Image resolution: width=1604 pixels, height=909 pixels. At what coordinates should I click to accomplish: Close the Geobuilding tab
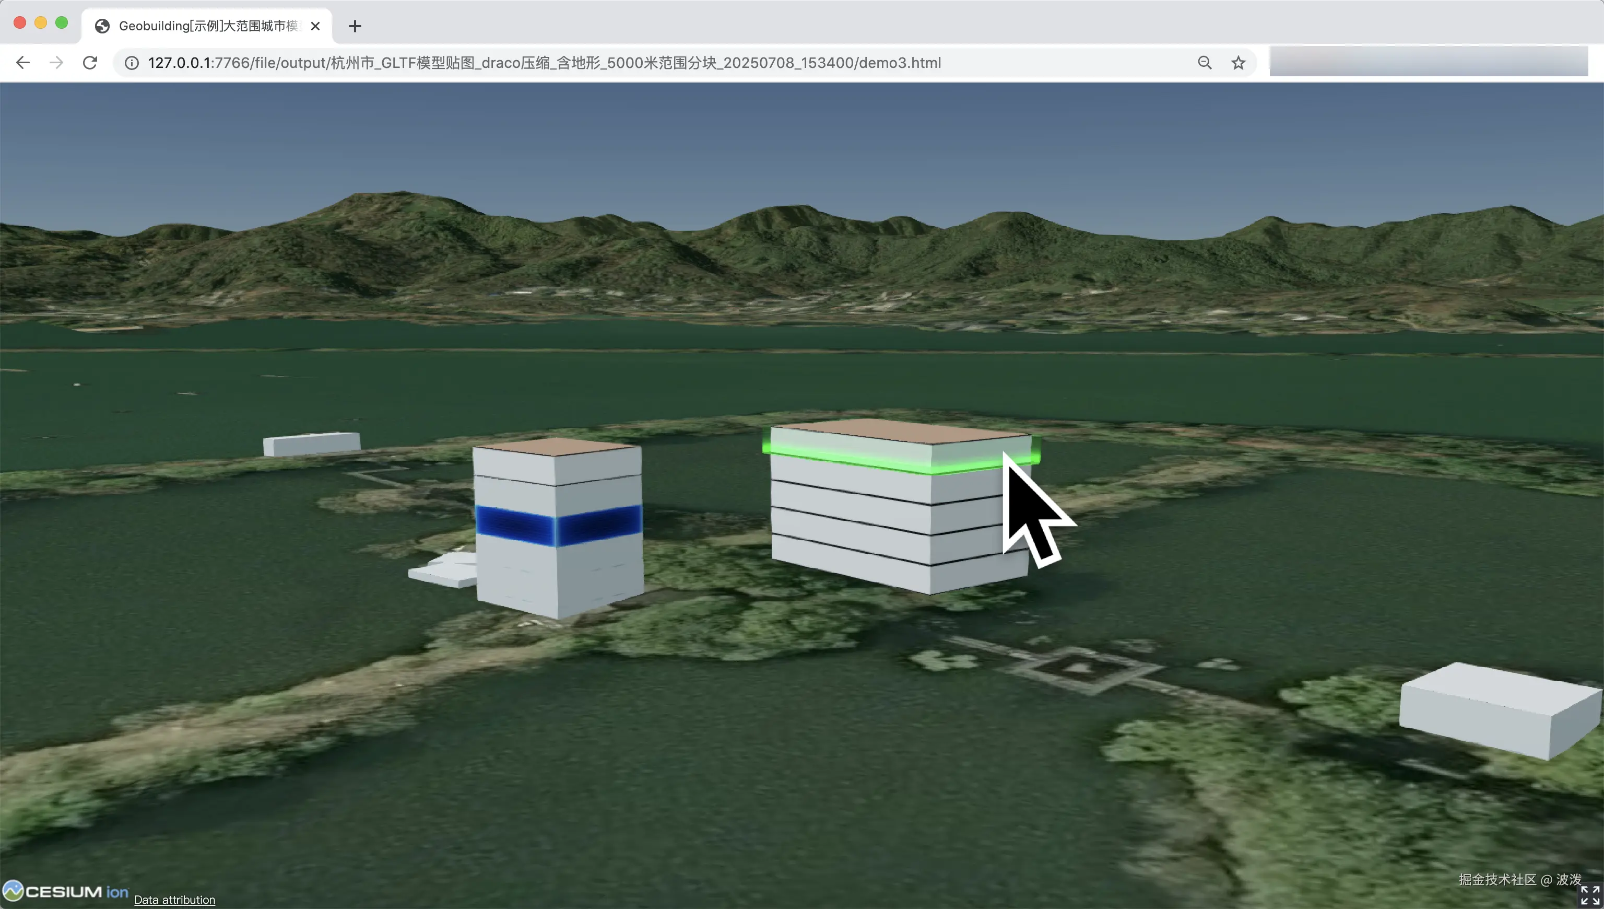click(315, 26)
